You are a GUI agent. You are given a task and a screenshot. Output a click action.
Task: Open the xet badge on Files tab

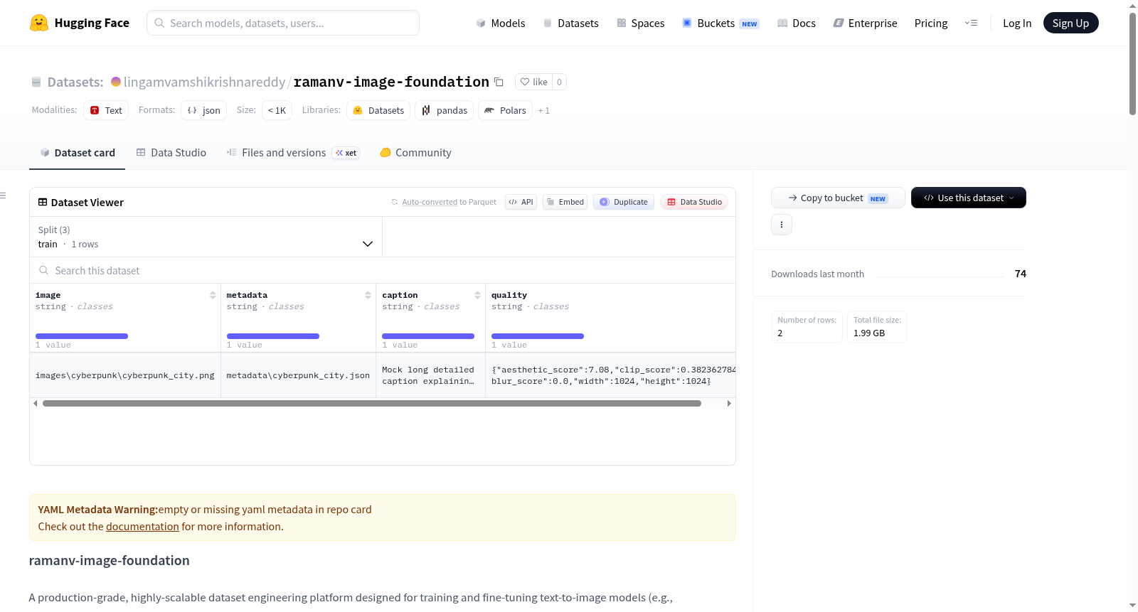pos(346,153)
